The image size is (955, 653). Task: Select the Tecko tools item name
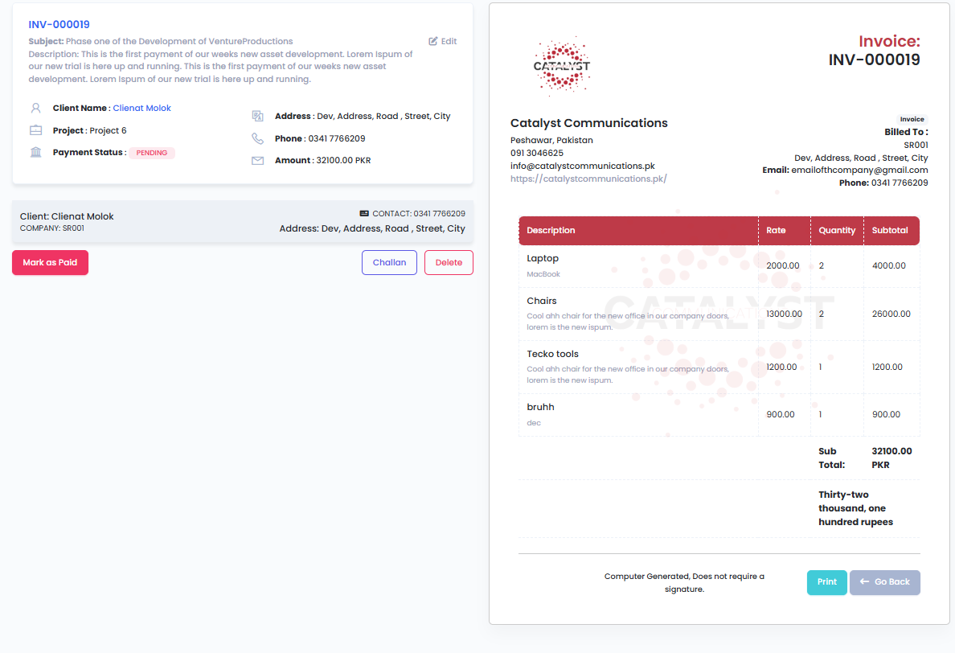pyautogui.click(x=552, y=354)
